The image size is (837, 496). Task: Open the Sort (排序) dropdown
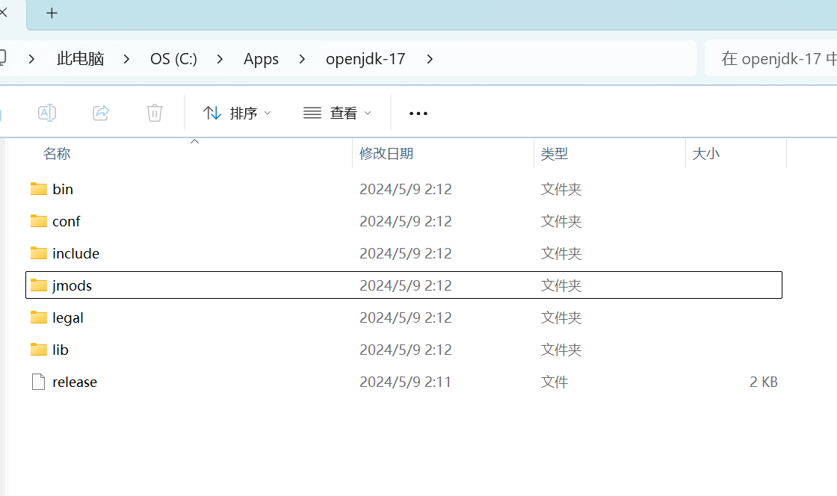point(238,113)
